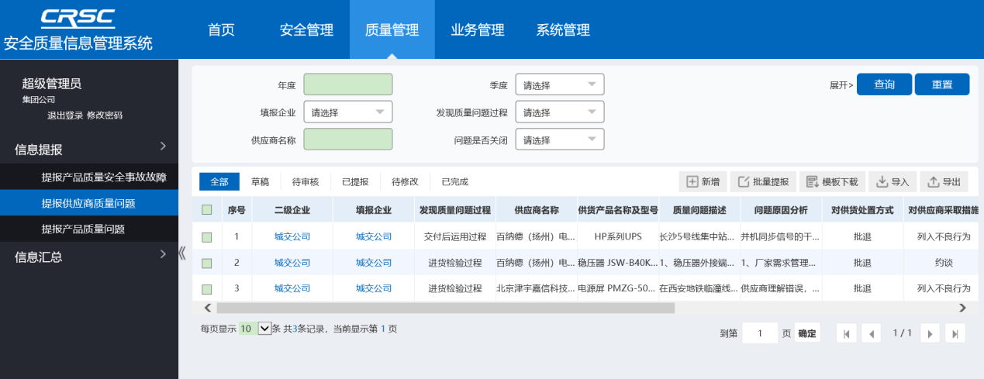Expand the 信息提报 sidebar section
This screenshot has height=379, width=984.
89,149
